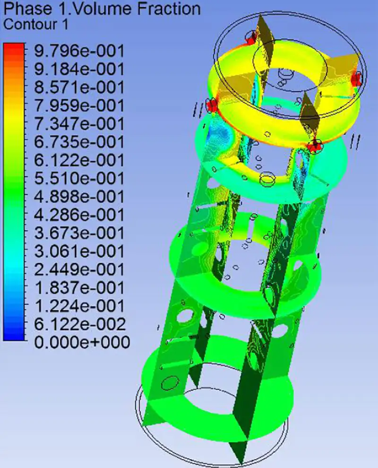
Task: Select the 'Contour 1' label
Action: point(36,24)
